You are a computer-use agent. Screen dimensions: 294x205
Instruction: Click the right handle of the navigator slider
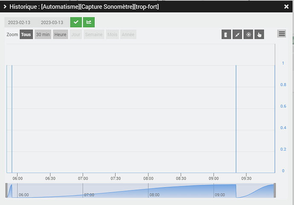click(x=275, y=191)
